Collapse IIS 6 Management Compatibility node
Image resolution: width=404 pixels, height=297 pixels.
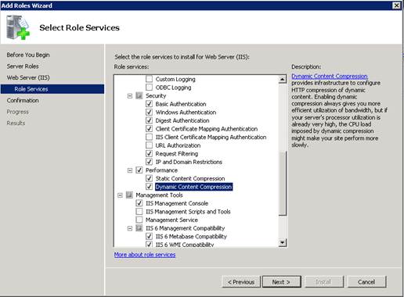point(130,228)
